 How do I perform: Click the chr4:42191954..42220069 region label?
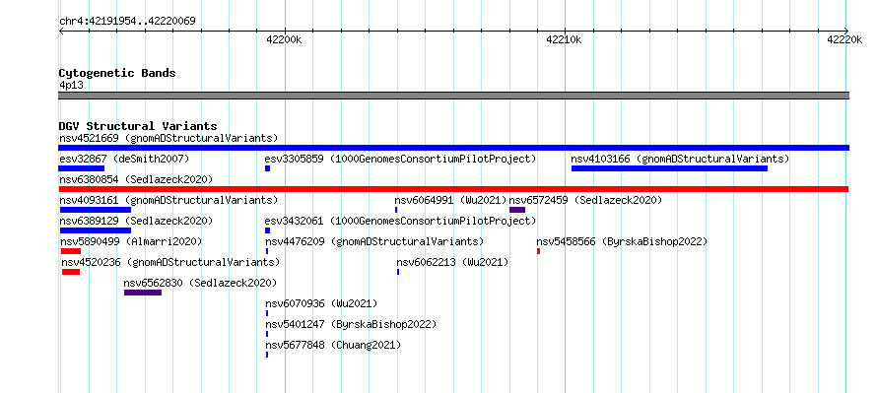pos(127,22)
